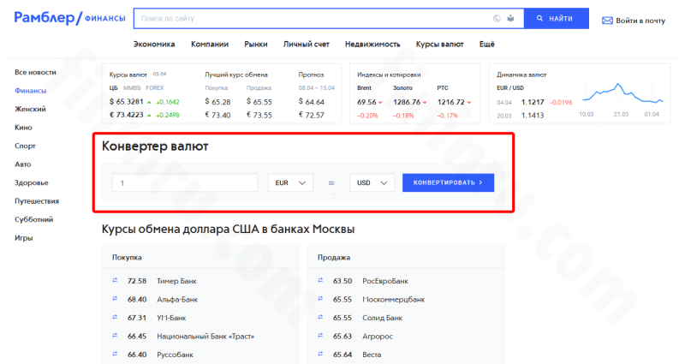Open Авто section in sidebar
685x364 pixels.
click(23, 164)
